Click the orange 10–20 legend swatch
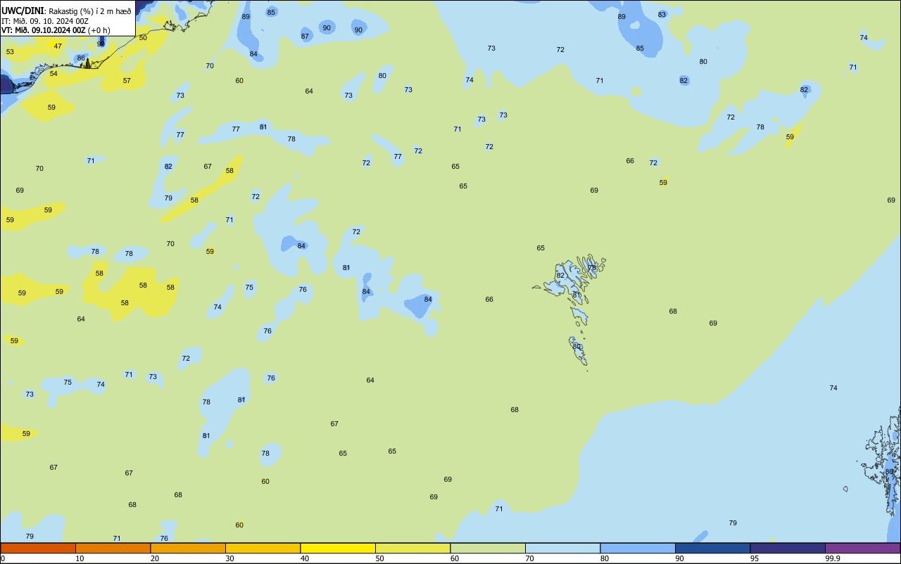The image size is (901, 564). [113, 548]
